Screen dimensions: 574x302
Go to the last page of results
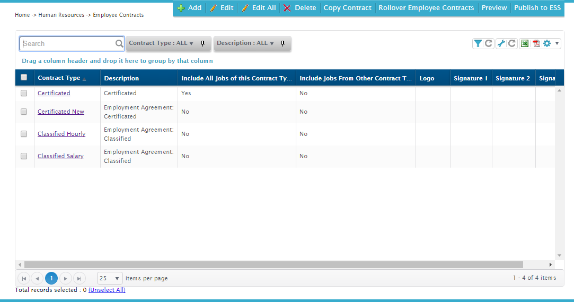(79, 278)
